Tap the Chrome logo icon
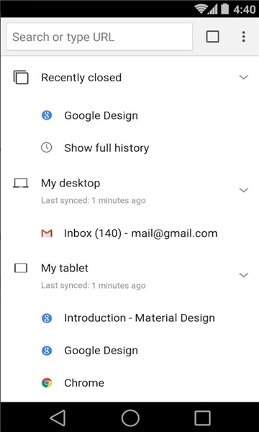259x432 pixels. pos(47,383)
